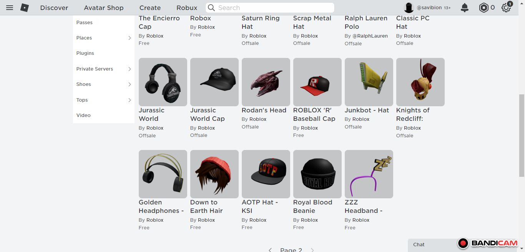This screenshot has height=252, width=525.
Task: Expand the Shoes category
Action: coord(130,84)
